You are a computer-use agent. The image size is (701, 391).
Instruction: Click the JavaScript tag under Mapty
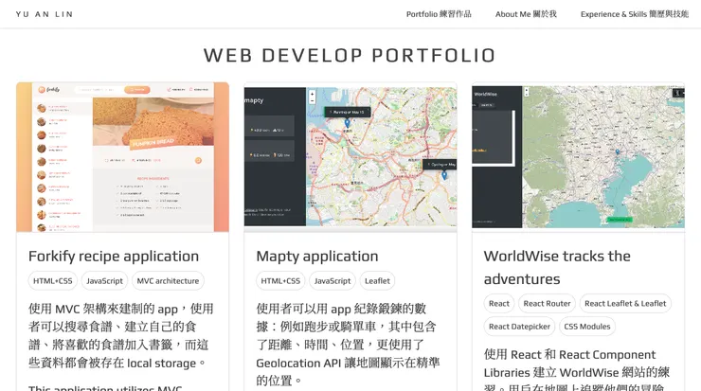333,280
